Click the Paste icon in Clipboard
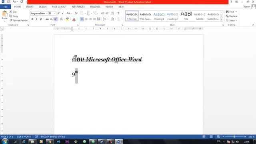The width and height of the screenshot is (256, 144). point(5,14)
